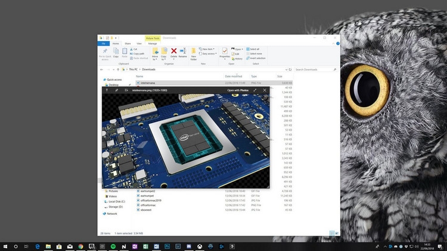
Task: Open the Move to dropdown
Action: pos(155,54)
